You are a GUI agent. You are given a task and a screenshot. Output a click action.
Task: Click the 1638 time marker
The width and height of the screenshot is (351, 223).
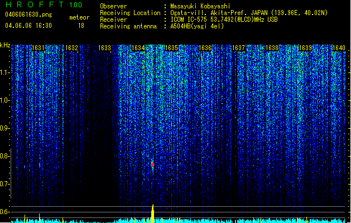[x=272, y=48]
